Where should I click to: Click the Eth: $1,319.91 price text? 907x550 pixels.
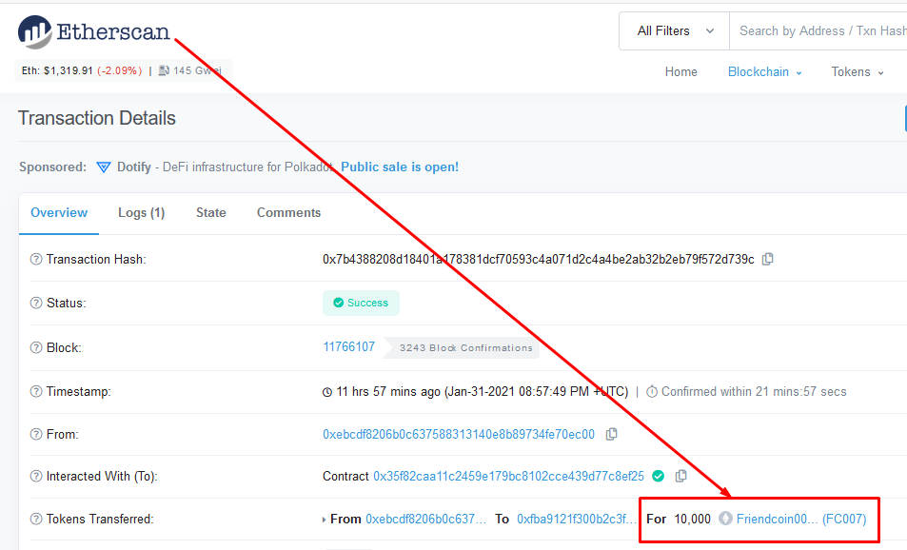[82, 70]
